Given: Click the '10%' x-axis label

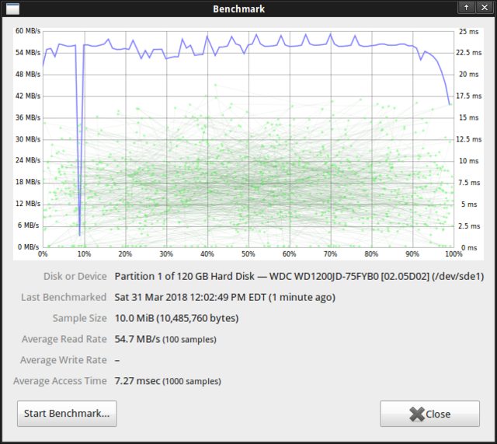Looking at the screenshot, I should [84, 254].
